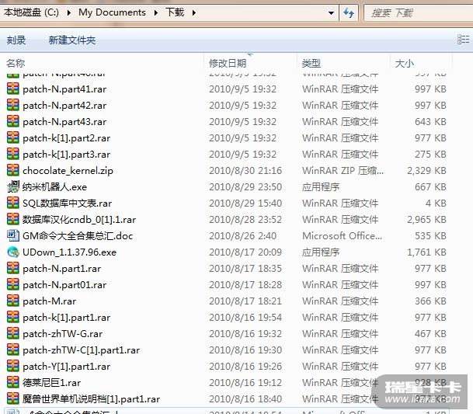Select the UDown_1.1.37.96.exe application icon
The width and height of the screenshot is (473, 414).
(13, 252)
